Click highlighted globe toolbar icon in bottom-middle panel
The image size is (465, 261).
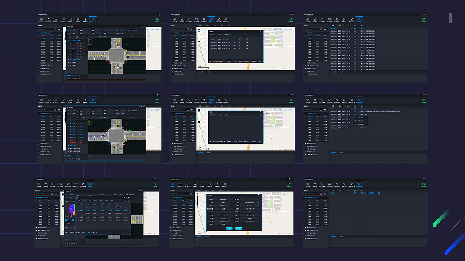(x=173, y=184)
